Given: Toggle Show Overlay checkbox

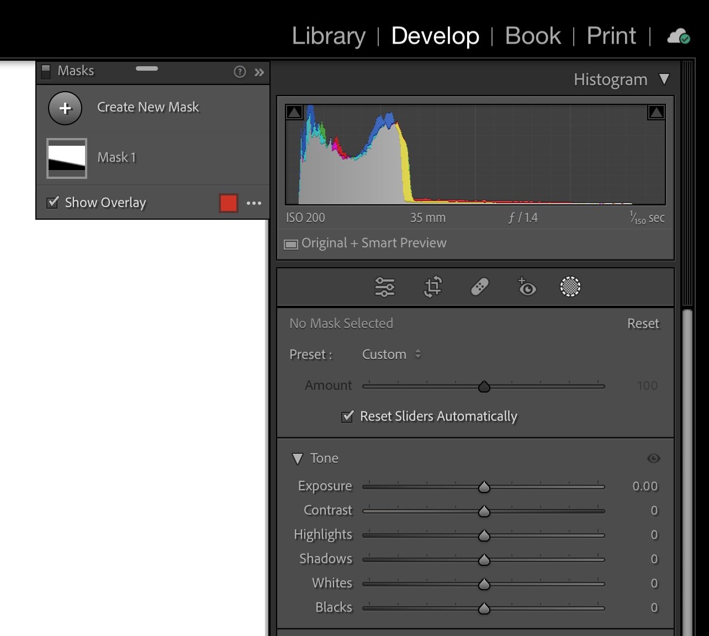Looking at the screenshot, I should 53,202.
